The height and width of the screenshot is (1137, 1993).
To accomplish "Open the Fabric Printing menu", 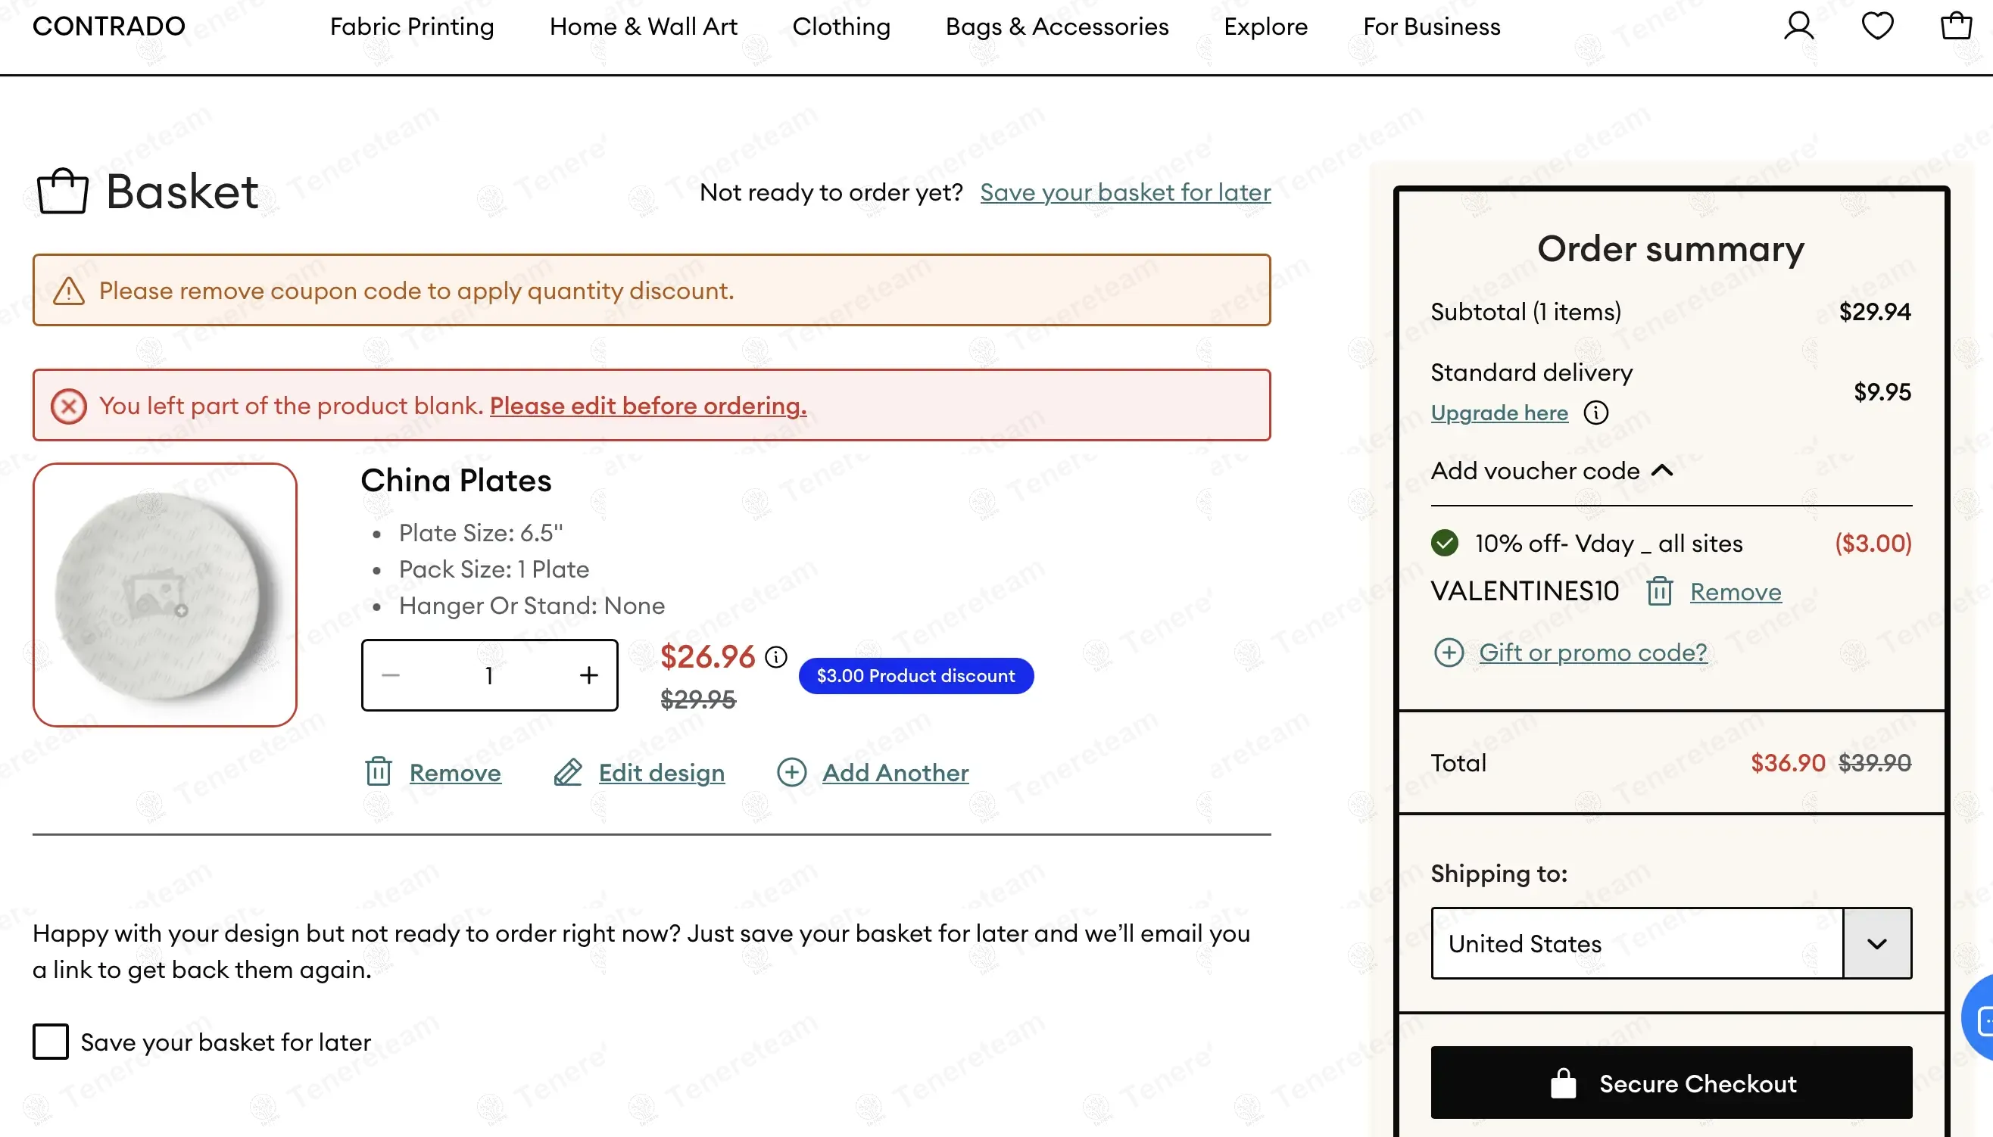I will (x=412, y=26).
